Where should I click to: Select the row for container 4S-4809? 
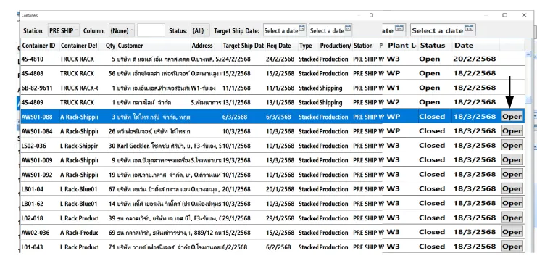point(272,102)
